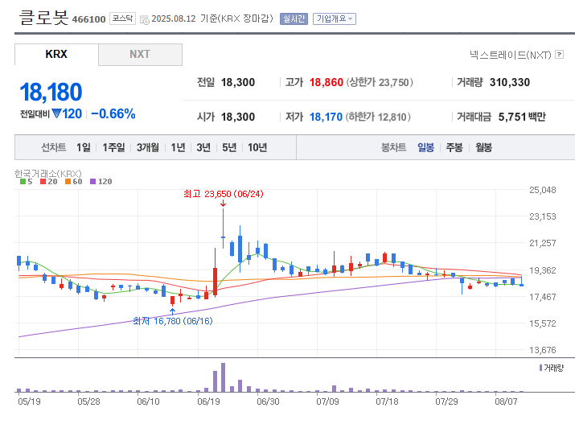Click the 넥스트레이드(NXT) link text

tap(511, 55)
